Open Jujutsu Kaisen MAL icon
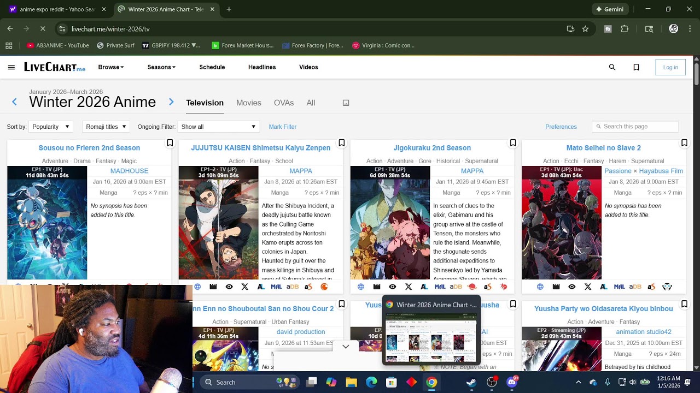The image size is (700, 393). click(x=276, y=287)
